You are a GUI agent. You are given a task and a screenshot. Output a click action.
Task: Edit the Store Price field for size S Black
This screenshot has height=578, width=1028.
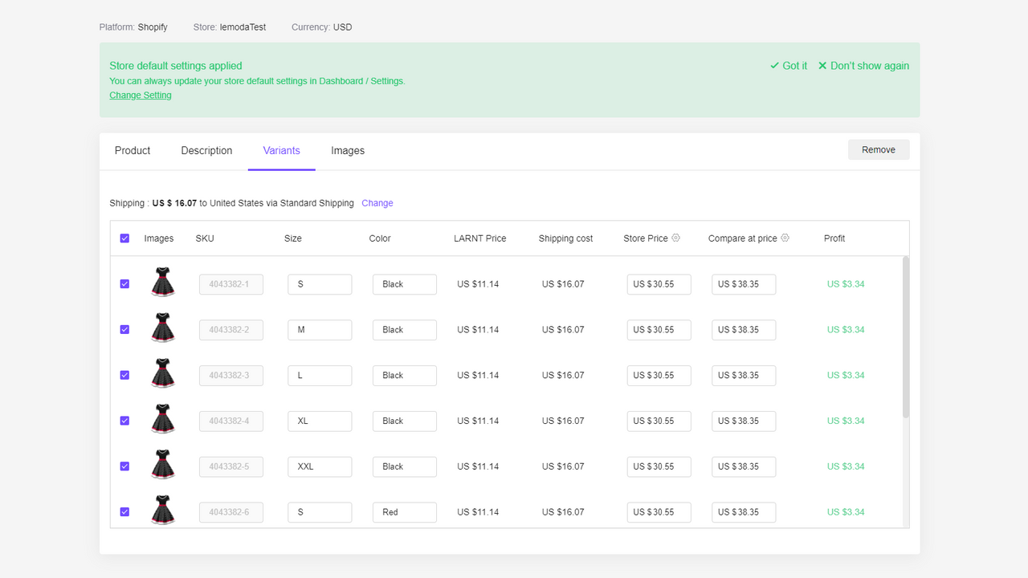click(x=659, y=284)
